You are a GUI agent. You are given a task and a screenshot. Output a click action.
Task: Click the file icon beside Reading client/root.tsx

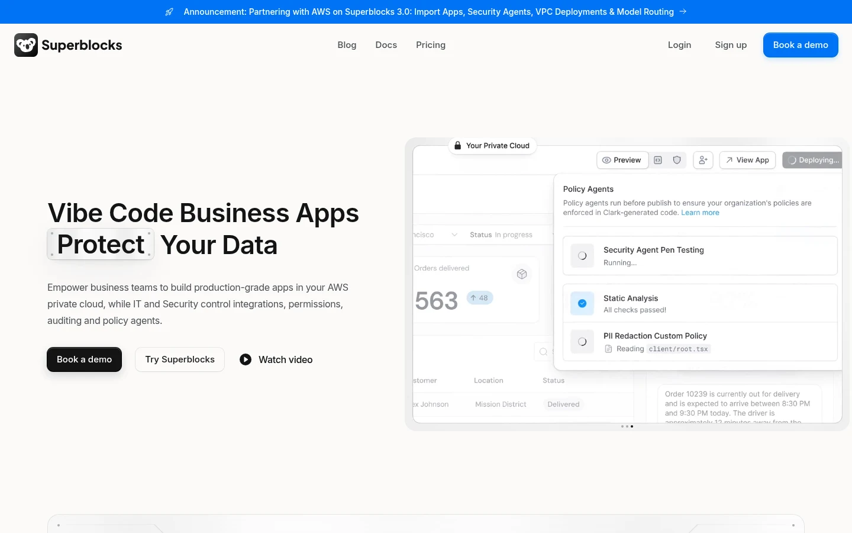point(608,349)
